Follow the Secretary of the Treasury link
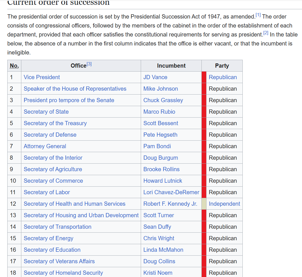302x277 pixels. 55,123
